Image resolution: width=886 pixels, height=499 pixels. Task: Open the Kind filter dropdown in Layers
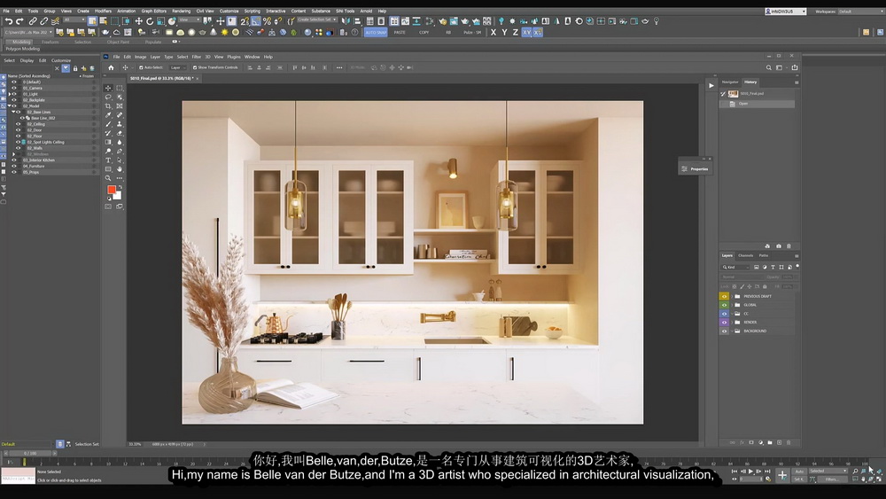(x=735, y=268)
